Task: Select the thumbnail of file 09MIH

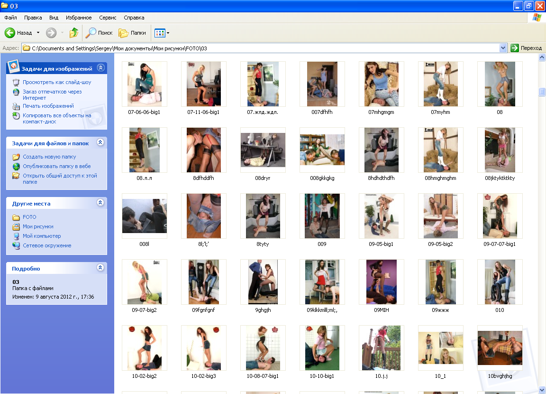Action: 381,281
